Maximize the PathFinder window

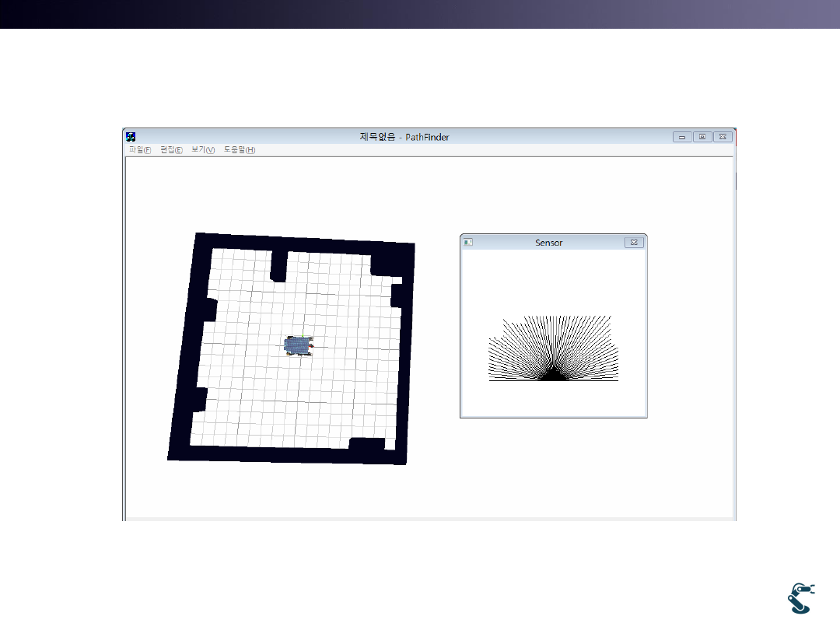click(702, 137)
